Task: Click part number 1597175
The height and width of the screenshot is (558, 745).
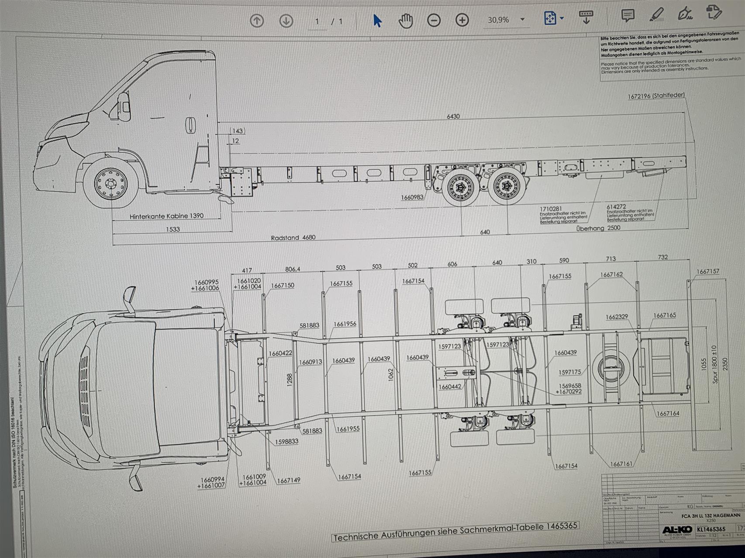Action: [569, 372]
